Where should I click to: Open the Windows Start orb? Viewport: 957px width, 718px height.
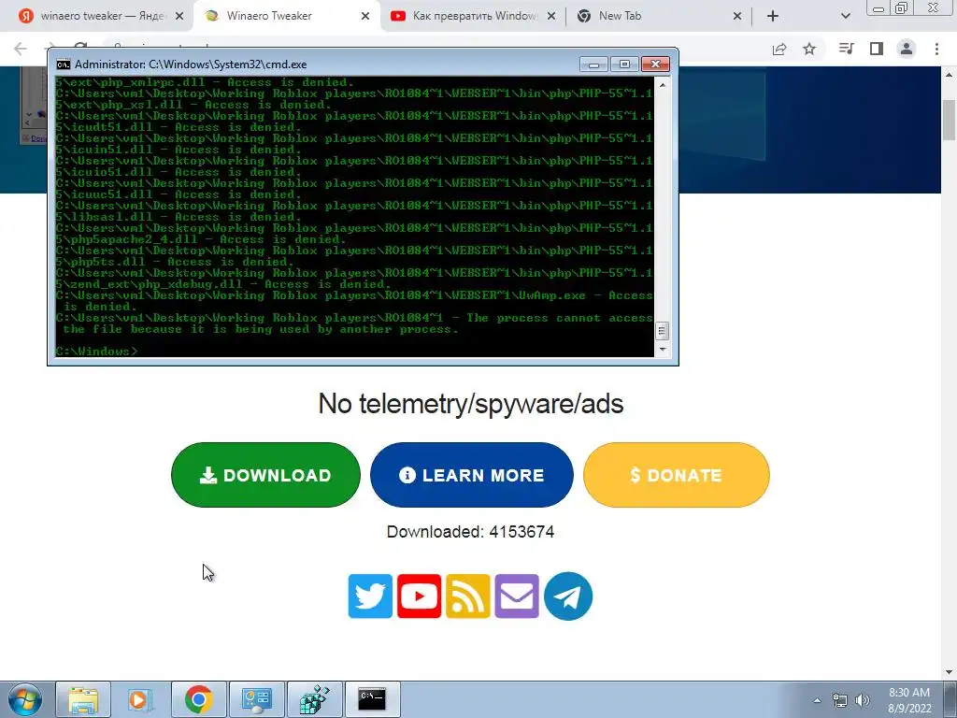click(x=24, y=699)
